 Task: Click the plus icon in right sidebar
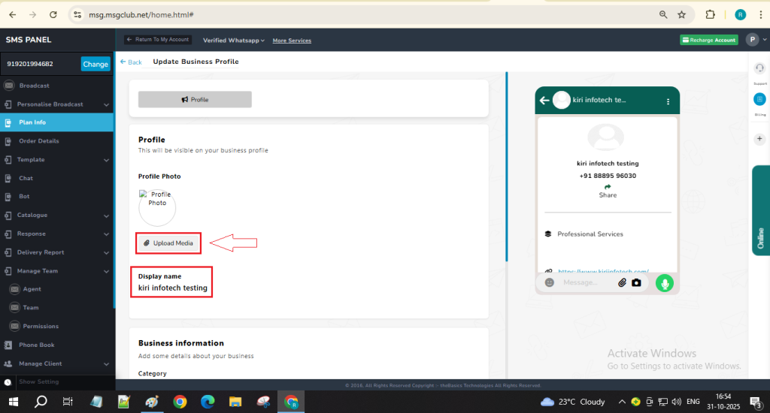tap(759, 139)
